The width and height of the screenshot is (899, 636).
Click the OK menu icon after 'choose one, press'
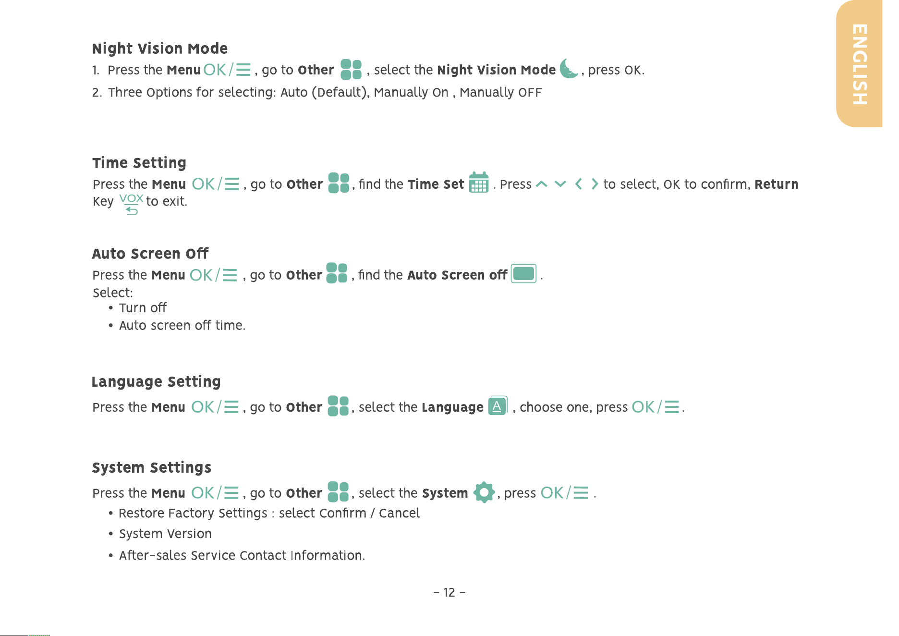[656, 407]
